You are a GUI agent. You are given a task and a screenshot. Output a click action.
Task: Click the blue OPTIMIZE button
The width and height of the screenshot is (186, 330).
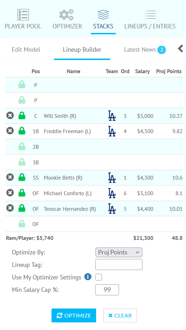coord(74,315)
